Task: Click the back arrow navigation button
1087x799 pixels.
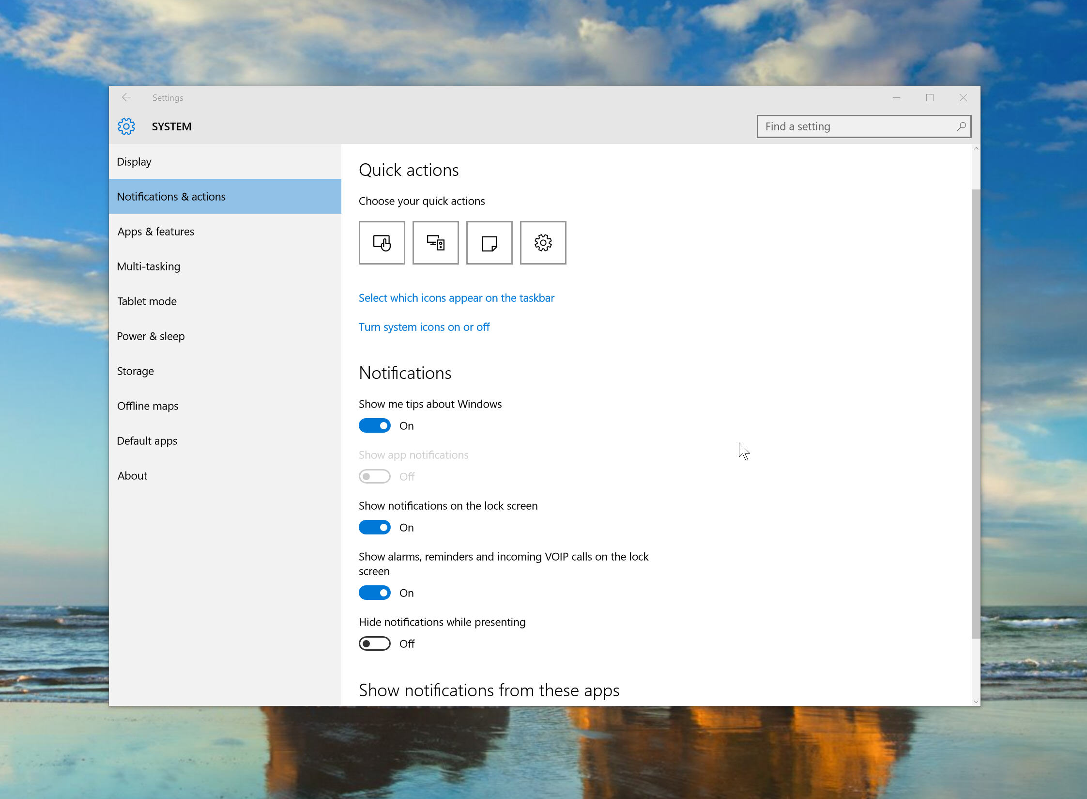Action: pyautogui.click(x=126, y=97)
